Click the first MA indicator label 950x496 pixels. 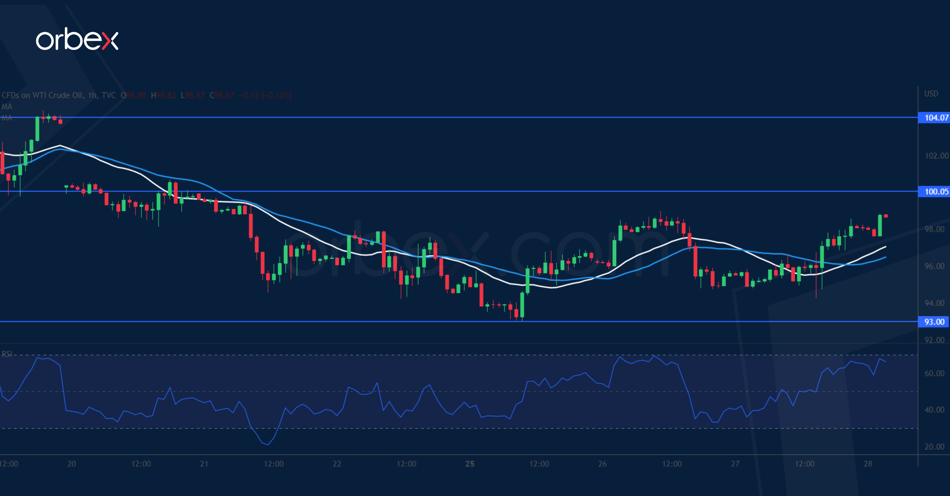pos(7,107)
